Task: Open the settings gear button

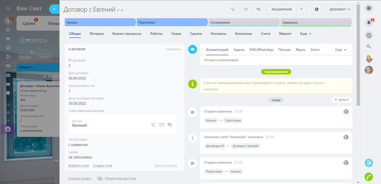Action: pos(317,9)
